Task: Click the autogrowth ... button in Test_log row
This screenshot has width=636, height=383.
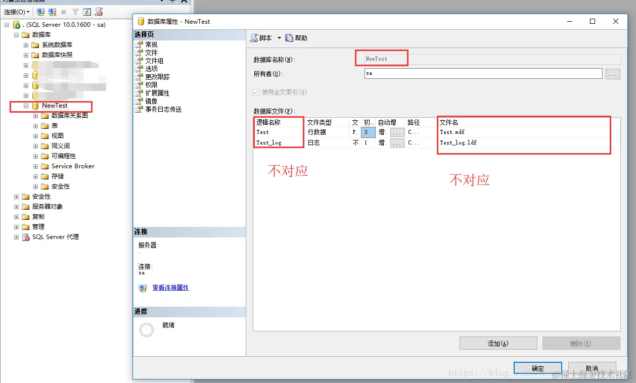Action: pos(397,143)
